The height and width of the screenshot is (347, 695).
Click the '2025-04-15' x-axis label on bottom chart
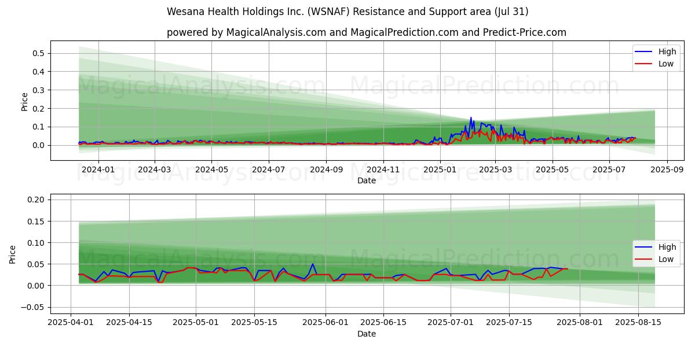pos(129,323)
